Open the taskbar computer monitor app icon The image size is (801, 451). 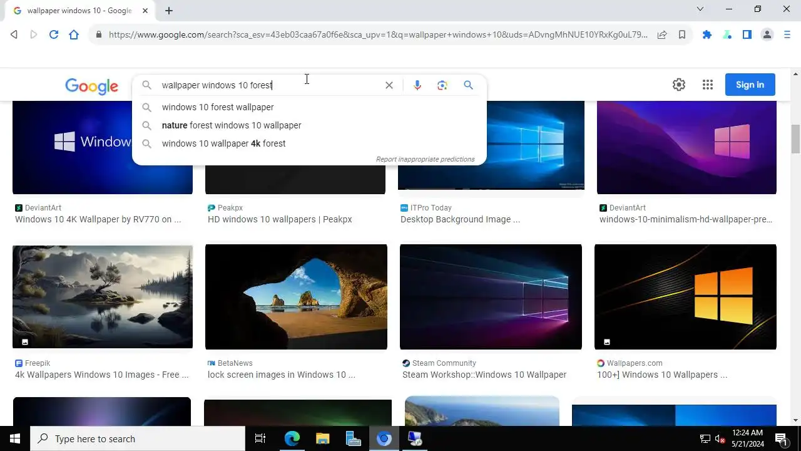(414, 438)
